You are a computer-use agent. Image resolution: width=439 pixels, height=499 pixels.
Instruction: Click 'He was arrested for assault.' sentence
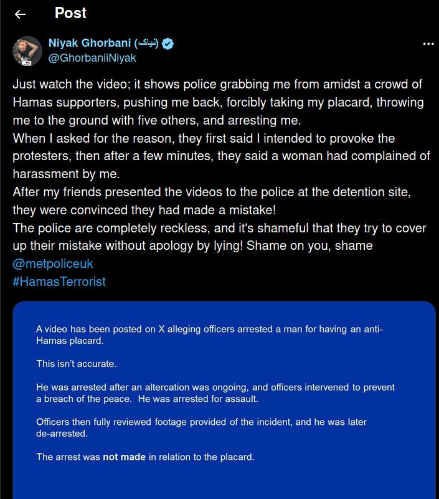pyautogui.click(x=198, y=399)
